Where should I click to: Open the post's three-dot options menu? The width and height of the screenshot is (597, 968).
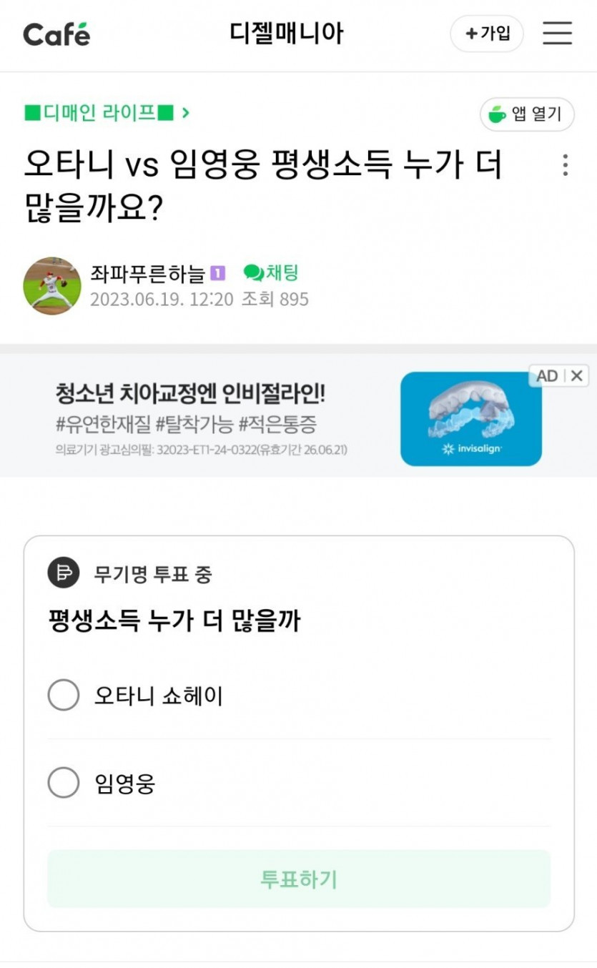point(565,165)
